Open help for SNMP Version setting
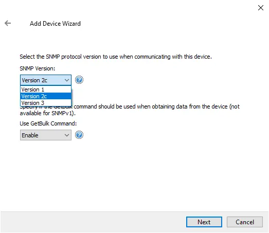 point(79,80)
